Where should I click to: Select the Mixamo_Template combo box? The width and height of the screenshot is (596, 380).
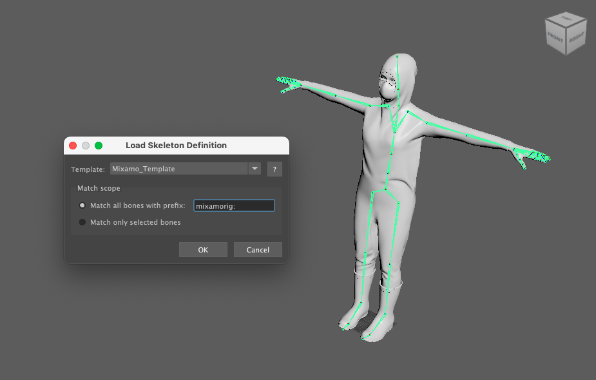pyautogui.click(x=186, y=169)
